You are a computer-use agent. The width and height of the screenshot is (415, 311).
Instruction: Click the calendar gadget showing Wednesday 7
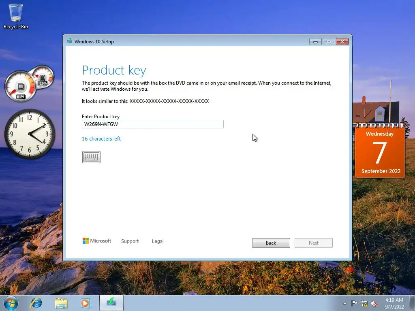[380, 151]
